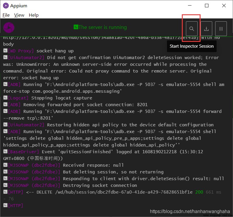Screen dimensions: 233x217
Task: Click log icon beside 'Did not get confirmation'
Action: (5, 57)
